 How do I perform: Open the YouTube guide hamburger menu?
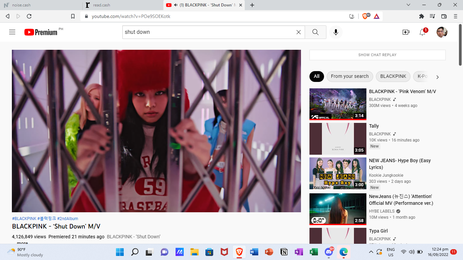point(12,32)
